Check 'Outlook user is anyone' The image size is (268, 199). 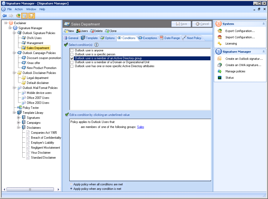pyautogui.click(x=72, y=51)
